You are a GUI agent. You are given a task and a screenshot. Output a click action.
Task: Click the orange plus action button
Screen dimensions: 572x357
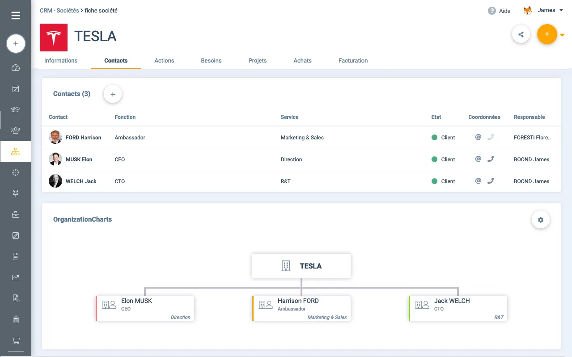tap(547, 34)
